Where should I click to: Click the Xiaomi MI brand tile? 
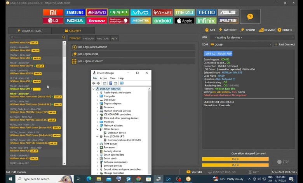coord(53,12)
